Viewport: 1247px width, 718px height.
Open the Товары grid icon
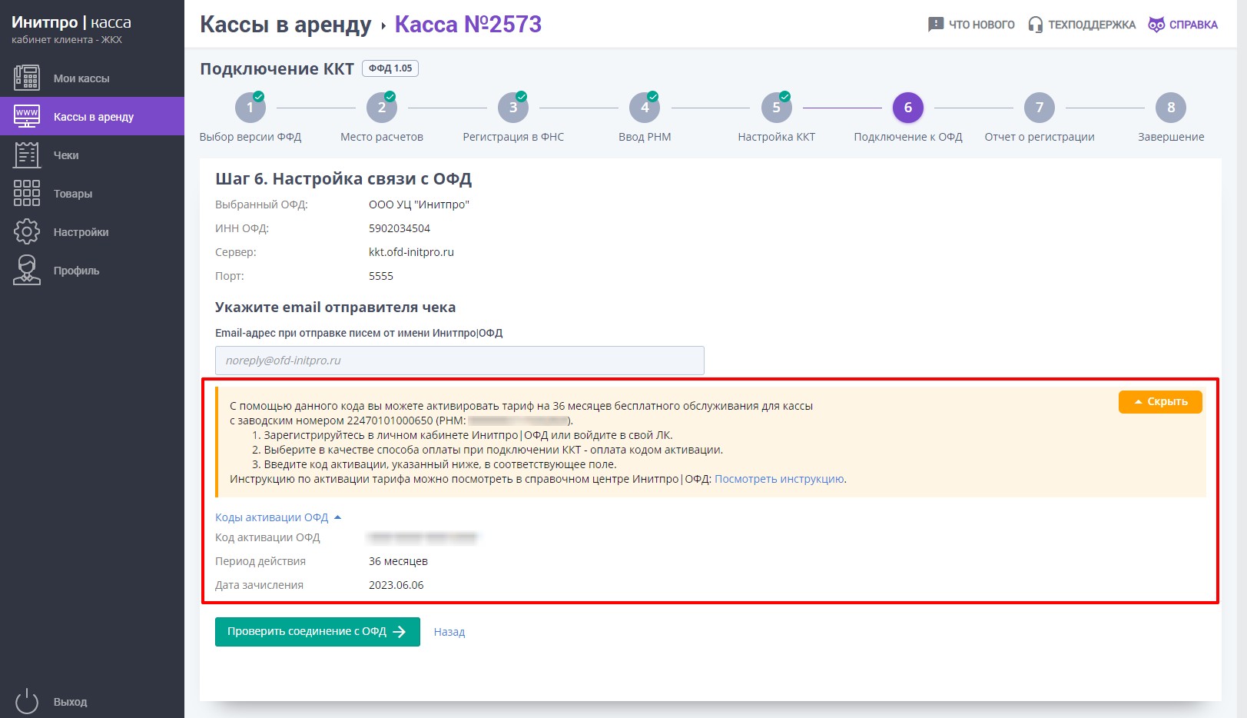27,193
